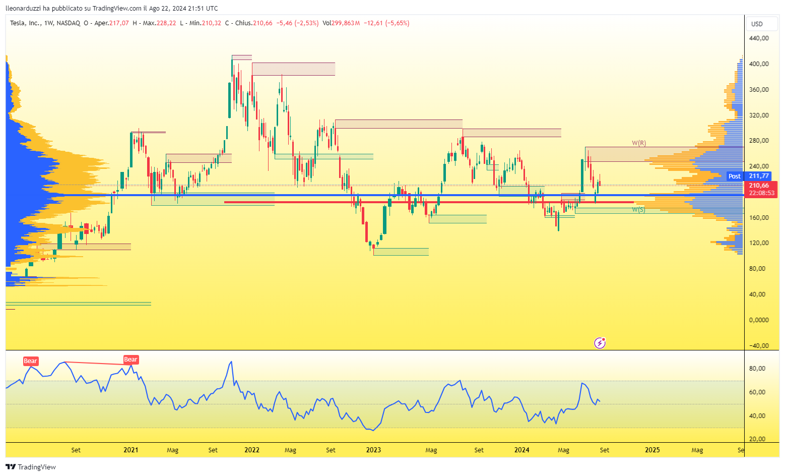Click the 240,00 price axis label
Image resolution: width=785 pixels, height=476 pixels.
coord(759,166)
